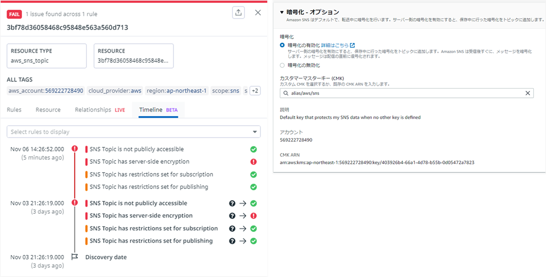This screenshot has height=277, width=546.
Task: Click the green check for Nov 06 subscription restrictions
Action: point(253,175)
